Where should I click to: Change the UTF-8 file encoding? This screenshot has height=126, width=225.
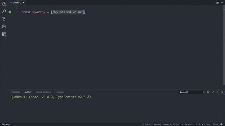click(176, 124)
